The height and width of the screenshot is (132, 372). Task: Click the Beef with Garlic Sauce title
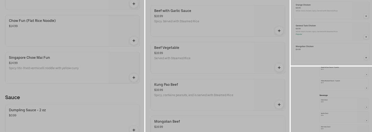click(173, 11)
